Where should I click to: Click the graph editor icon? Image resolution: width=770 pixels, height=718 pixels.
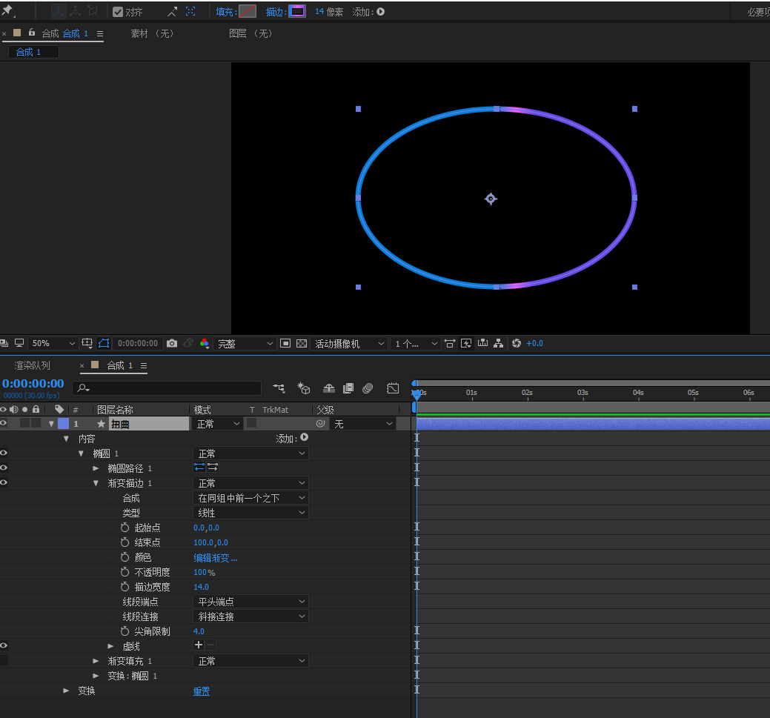point(393,388)
